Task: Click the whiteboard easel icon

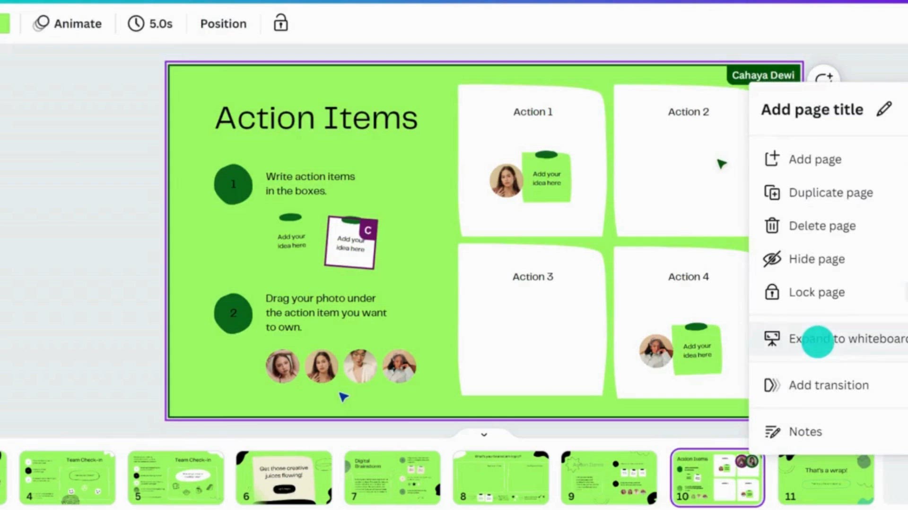Action: coord(772,339)
